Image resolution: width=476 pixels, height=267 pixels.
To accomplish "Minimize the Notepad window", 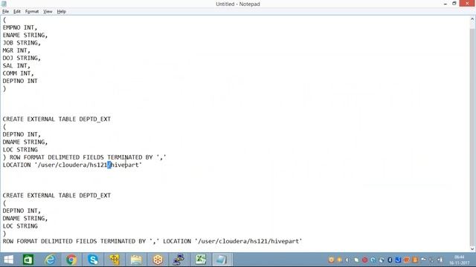I will (445, 4).
